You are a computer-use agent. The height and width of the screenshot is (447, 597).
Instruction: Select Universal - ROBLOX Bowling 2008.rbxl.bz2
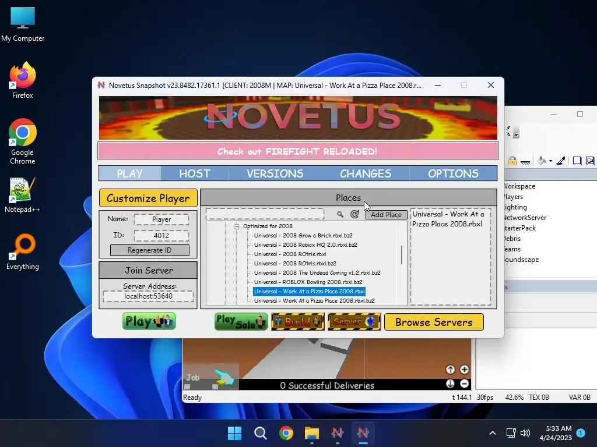[308, 282]
